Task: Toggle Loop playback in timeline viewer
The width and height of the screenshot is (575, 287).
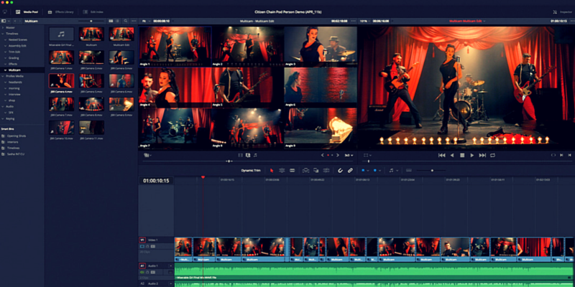Action: pyautogui.click(x=492, y=155)
